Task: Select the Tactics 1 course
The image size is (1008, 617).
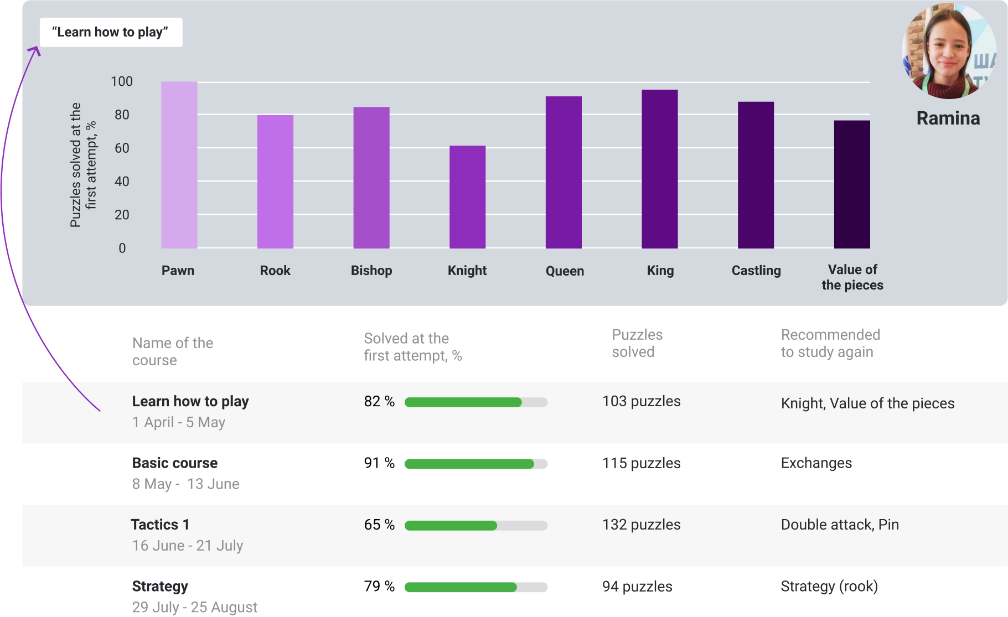Action: coord(161,525)
